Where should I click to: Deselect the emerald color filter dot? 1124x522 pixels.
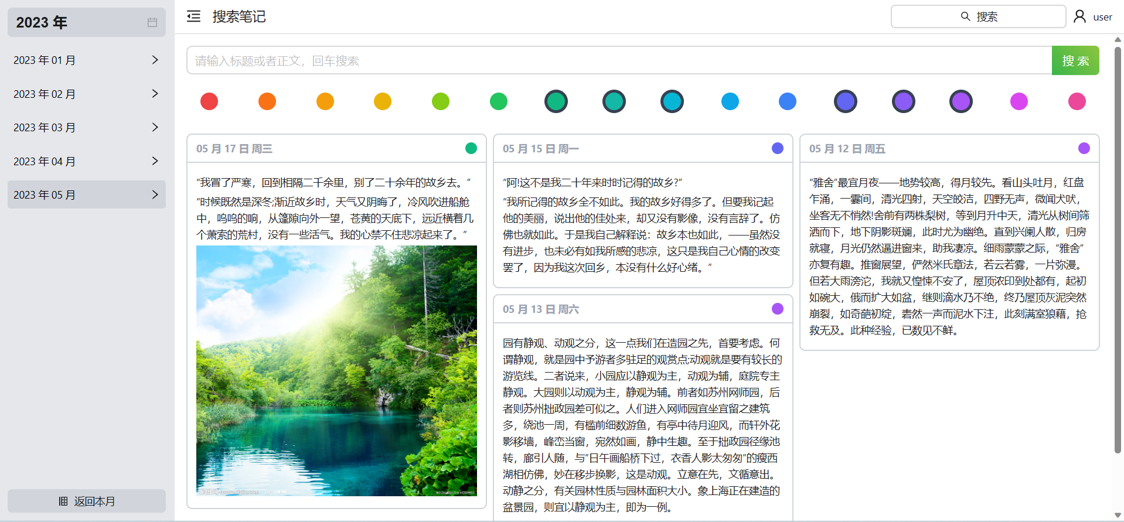pyautogui.click(x=556, y=101)
